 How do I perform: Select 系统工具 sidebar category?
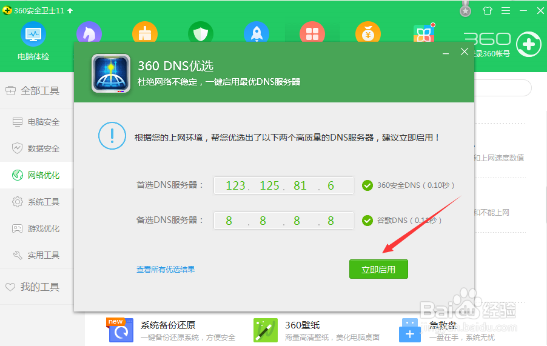point(36,202)
